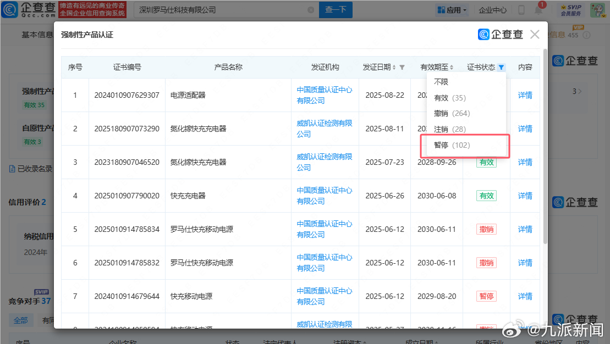
Task: Open 已收录名录 in the background page
Action: (31, 169)
